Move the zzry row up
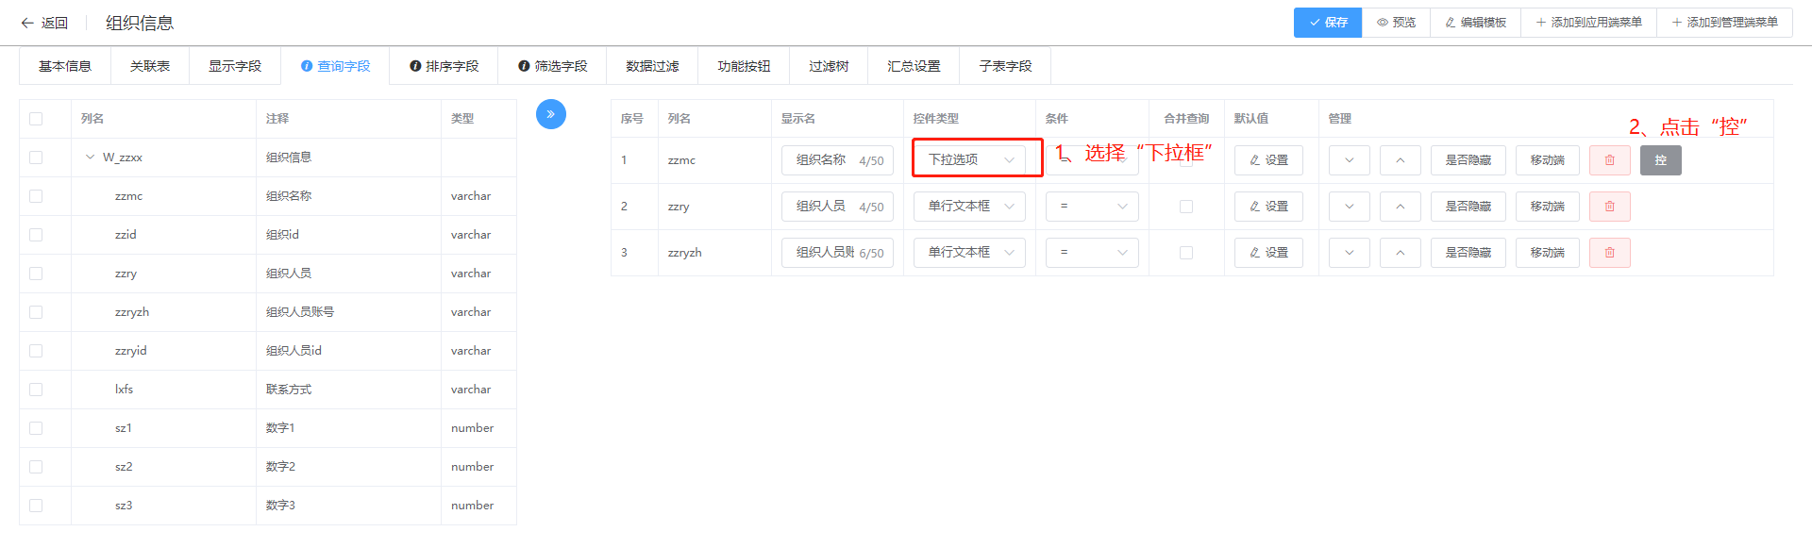 [1401, 207]
